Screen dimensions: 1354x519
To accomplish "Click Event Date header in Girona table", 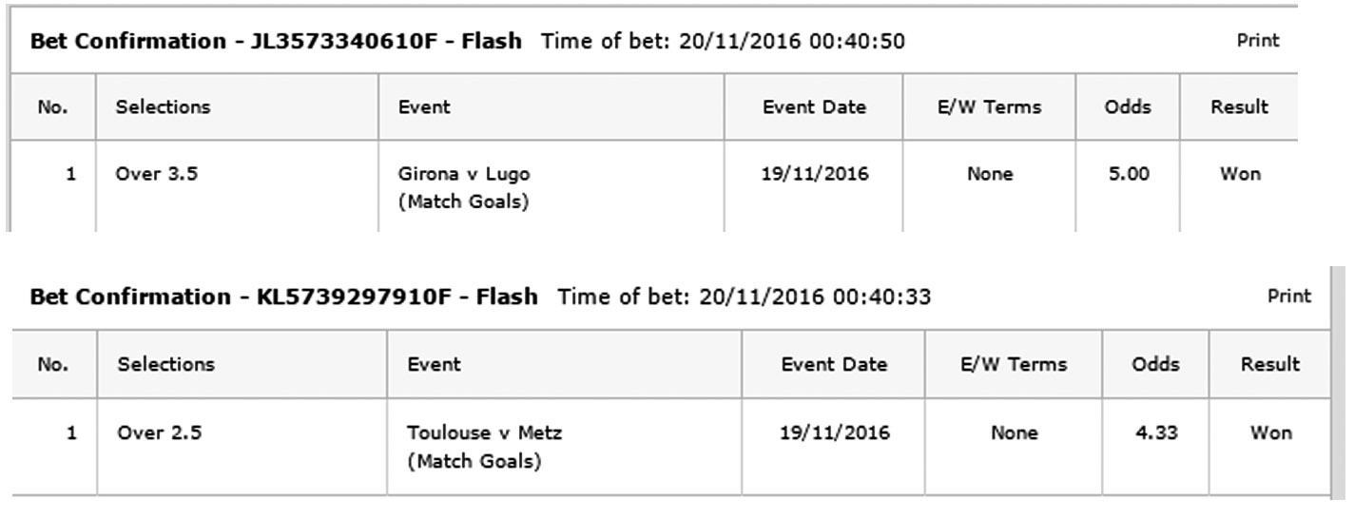I will (x=814, y=107).
